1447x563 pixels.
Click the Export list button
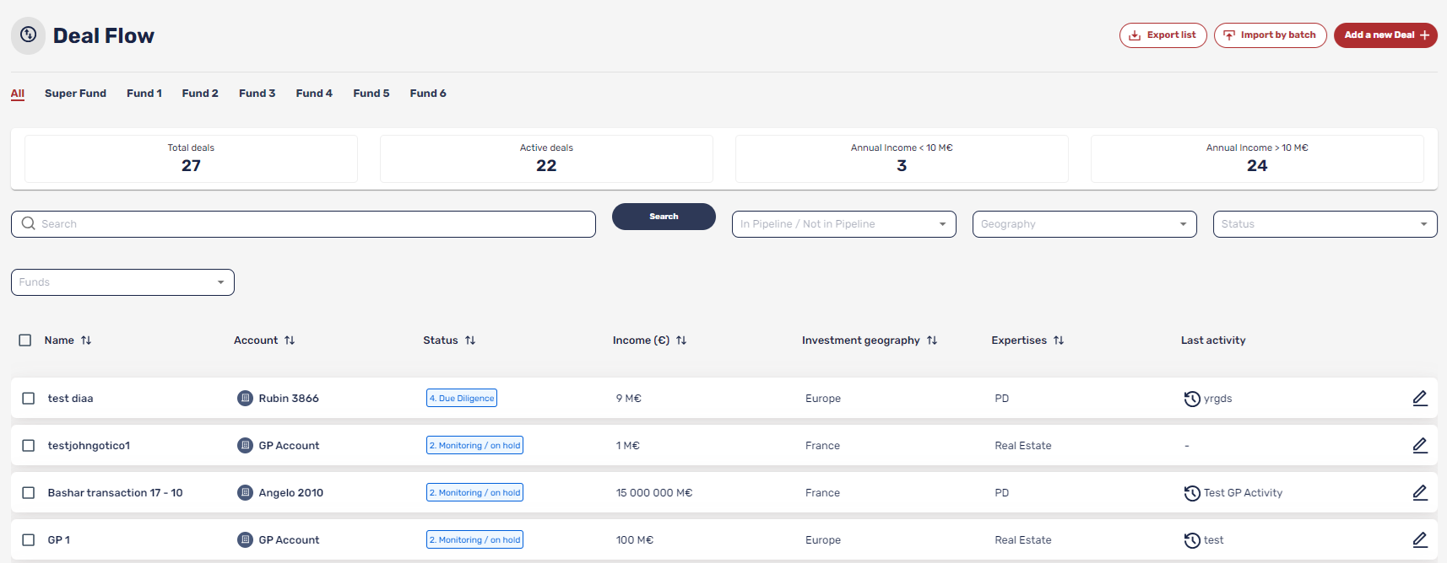click(1162, 35)
